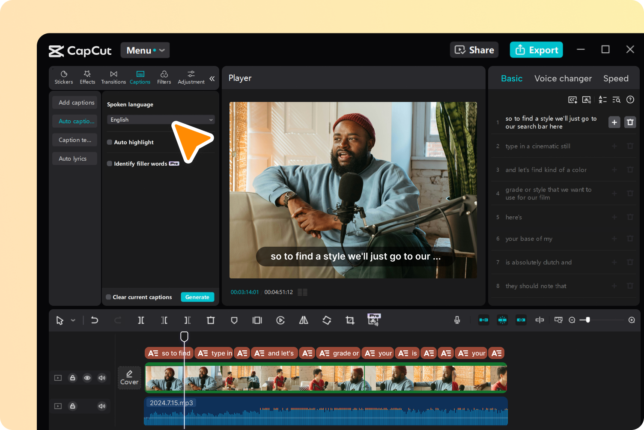Viewport: 644px width, 430px height.
Task: Select Add captions in sidebar
Action: [75, 102]
